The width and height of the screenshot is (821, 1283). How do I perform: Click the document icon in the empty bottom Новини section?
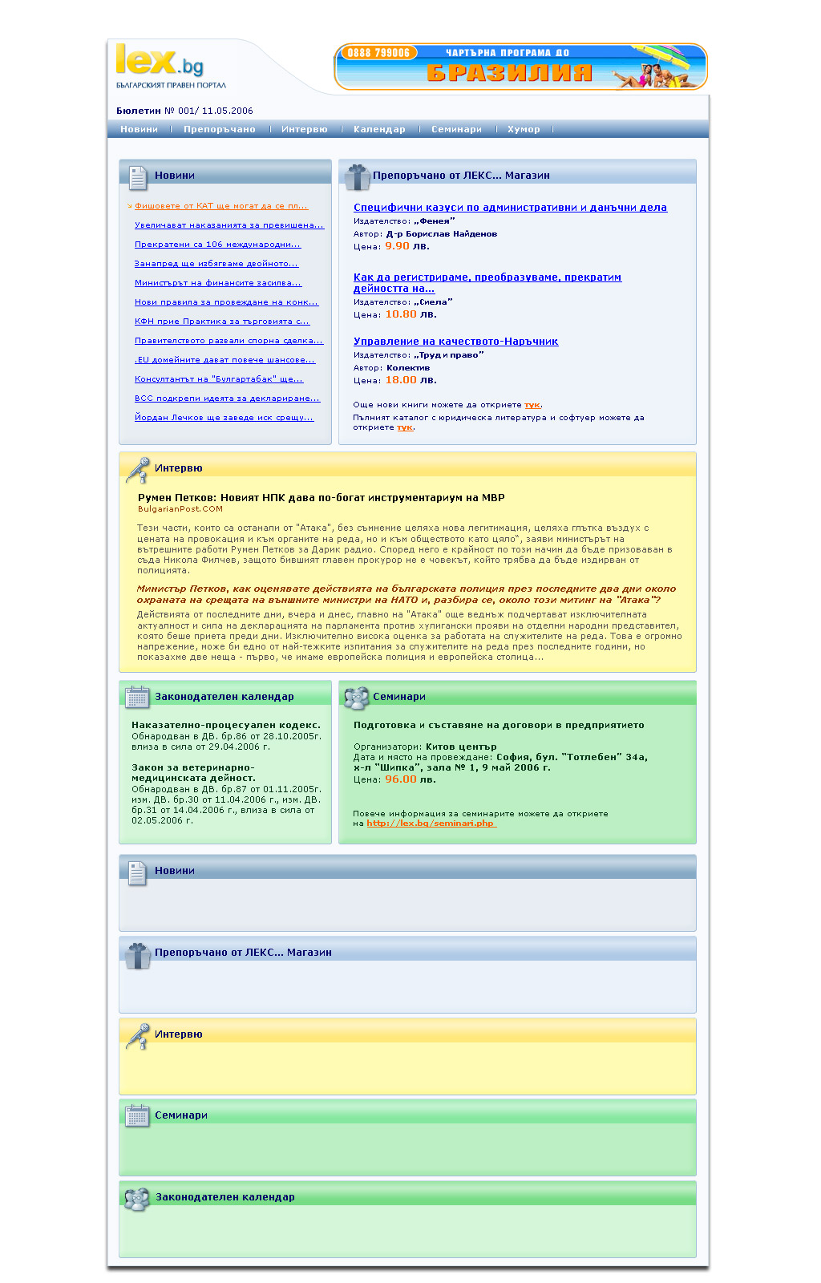tap(138, 872)
